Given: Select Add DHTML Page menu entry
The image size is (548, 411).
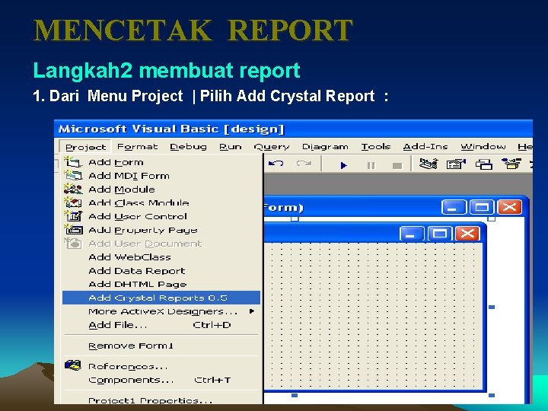Looking at the screenshot, I should click(x=161, y=284).
